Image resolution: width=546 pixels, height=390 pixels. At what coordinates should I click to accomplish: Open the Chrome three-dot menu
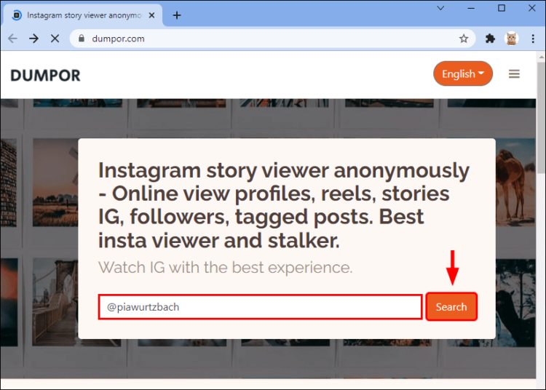tap(533, 39)
